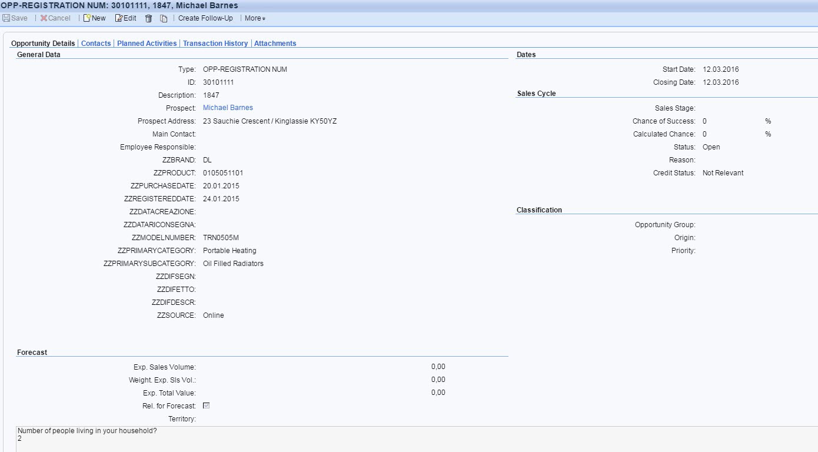Click the purchase date 20.01.2015
Viewport: 818px width, 452px height.
click(x=221, y=186)
